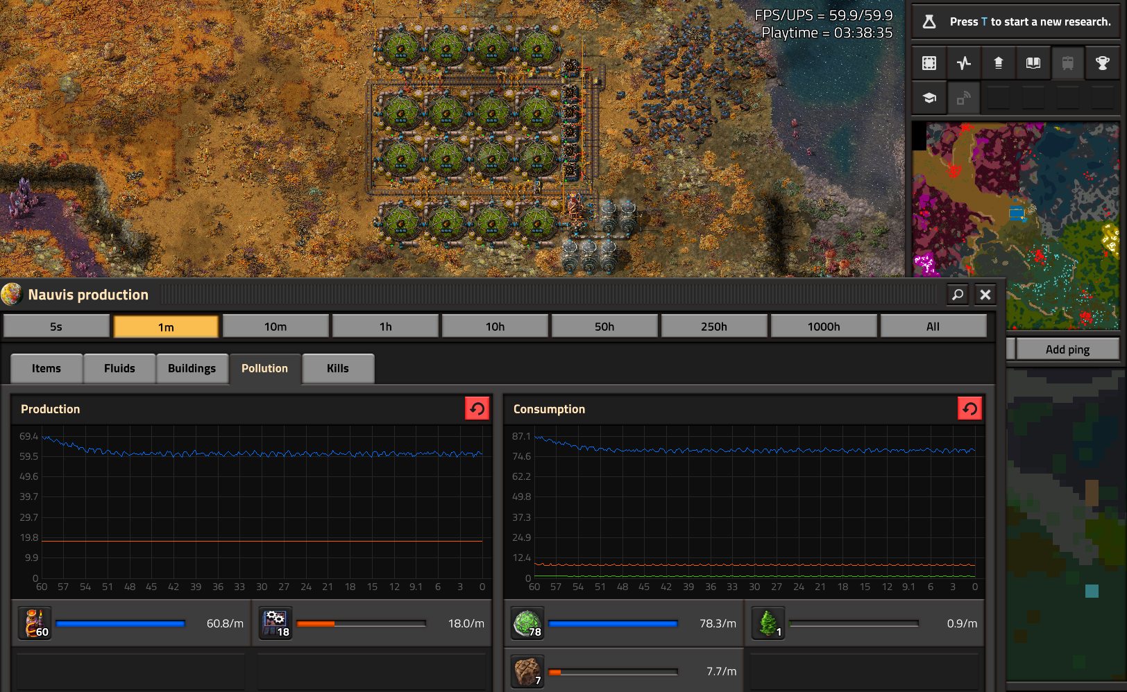Open the achievements trophy icon

coord(1103,63)
